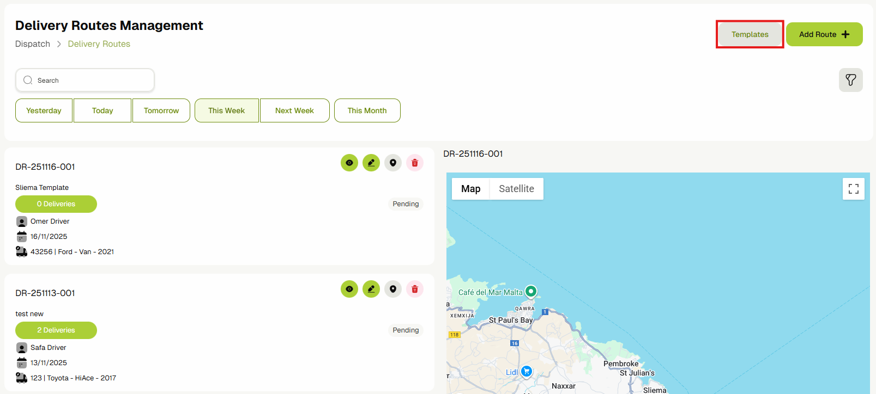Viewport: 876px width, 394px height.
Task: Open the Templates page
Action: (750, 34)
